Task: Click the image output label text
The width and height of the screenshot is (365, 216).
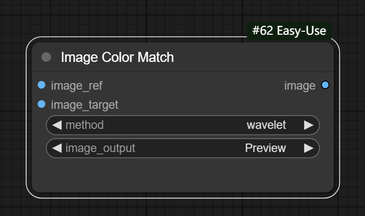Action: tap(300, 86)
